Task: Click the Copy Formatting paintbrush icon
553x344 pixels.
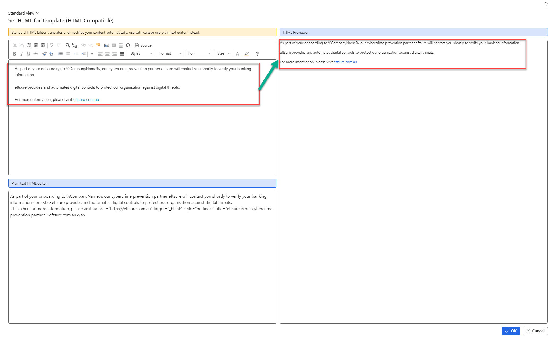Action: (x=45, y=54)
